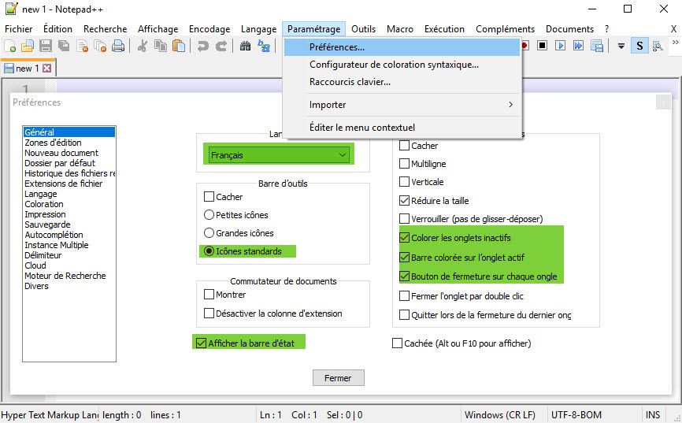The height and width of the screenshot is (423, 682).
Task: Click the Open file folder icon
Action: [x=28, y=46]
